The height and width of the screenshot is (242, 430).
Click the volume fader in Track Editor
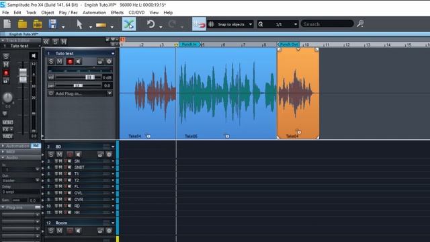(23, 75)
